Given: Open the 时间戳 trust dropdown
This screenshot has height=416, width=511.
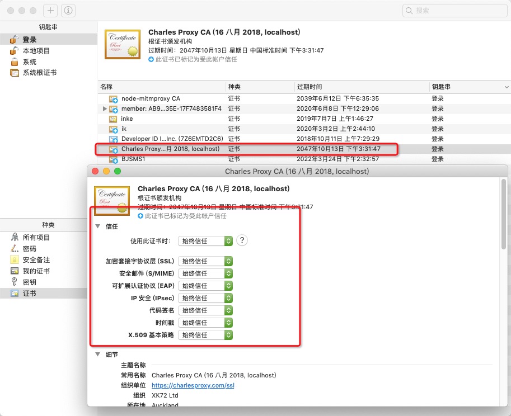Looking at the screenshot, I should click(x=205, y=323).
